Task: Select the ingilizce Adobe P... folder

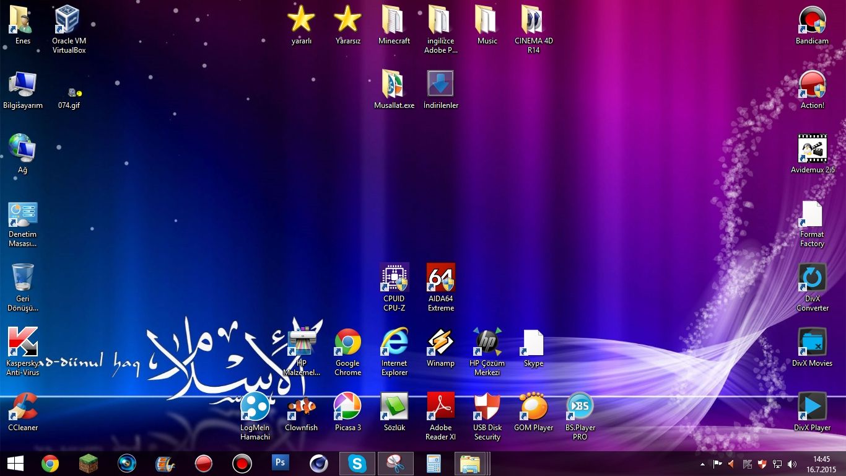Action: point(440,30)
